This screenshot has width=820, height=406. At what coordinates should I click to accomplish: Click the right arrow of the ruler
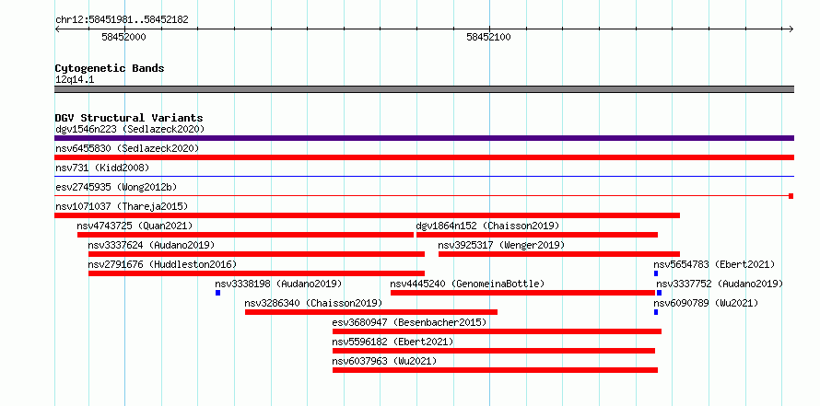tap(791, 29)
